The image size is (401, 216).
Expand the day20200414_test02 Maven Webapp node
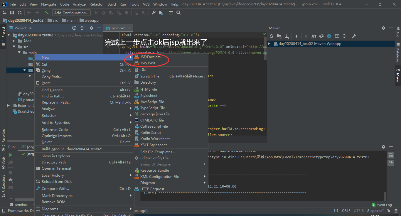click(x=269, y=43)
